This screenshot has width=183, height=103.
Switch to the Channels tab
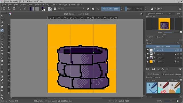pos(160,37)
